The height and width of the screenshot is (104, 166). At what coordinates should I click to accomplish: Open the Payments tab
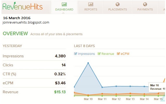click(x=145, y=10)
